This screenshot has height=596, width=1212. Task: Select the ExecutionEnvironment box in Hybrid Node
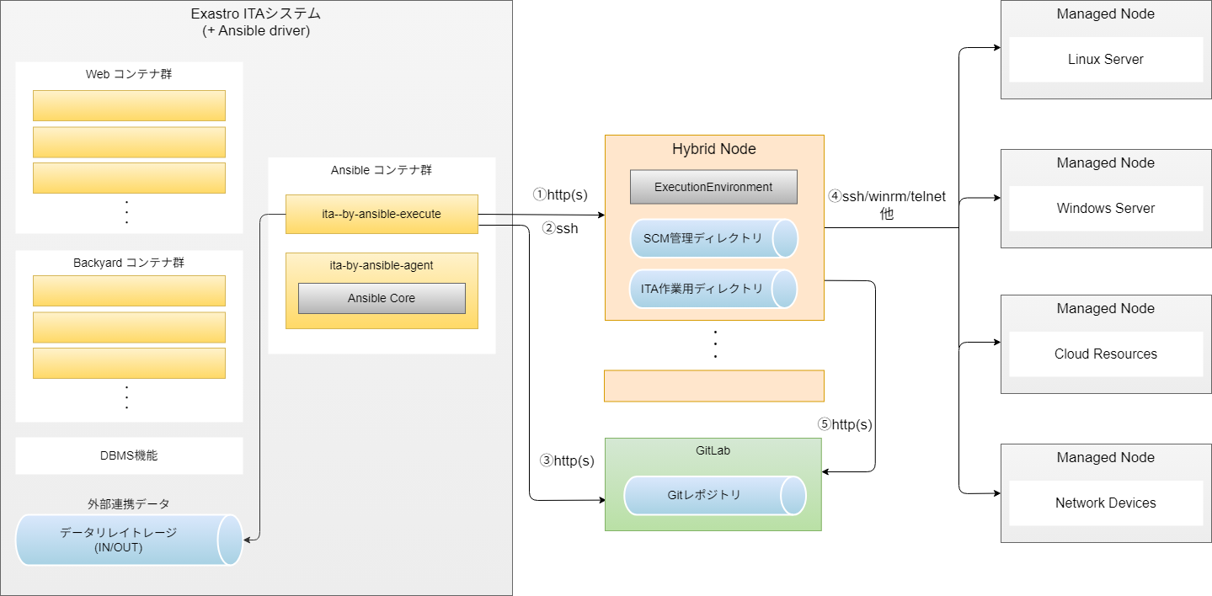713,187
